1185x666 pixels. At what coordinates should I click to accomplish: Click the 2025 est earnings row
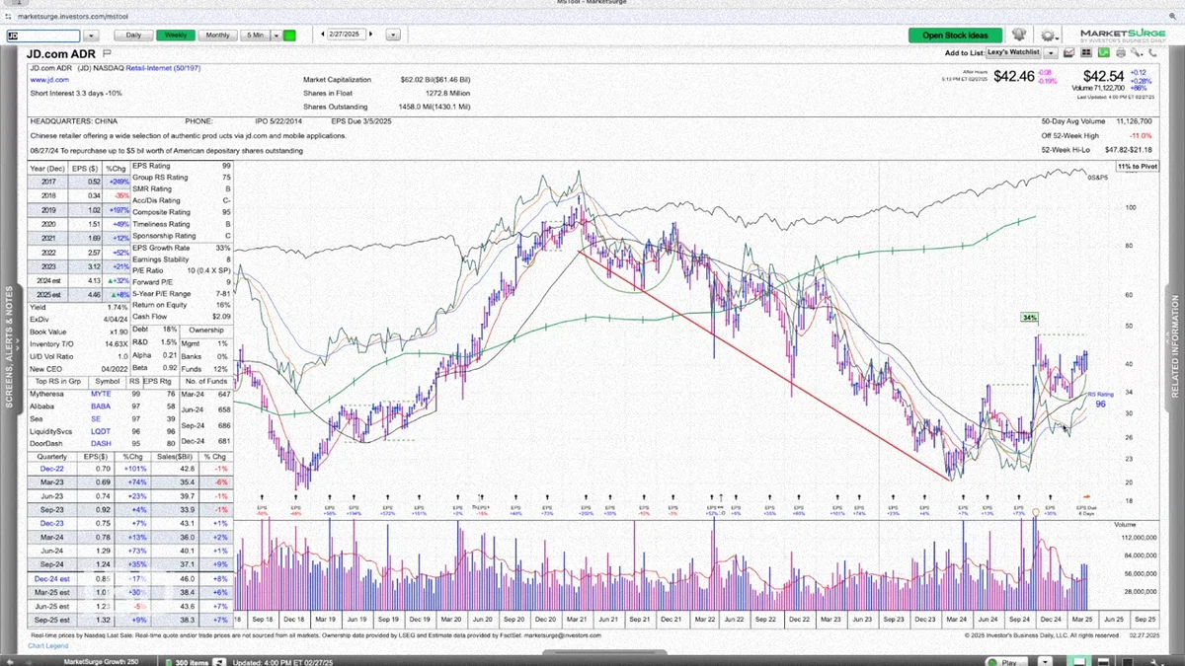tap(79, 294)
